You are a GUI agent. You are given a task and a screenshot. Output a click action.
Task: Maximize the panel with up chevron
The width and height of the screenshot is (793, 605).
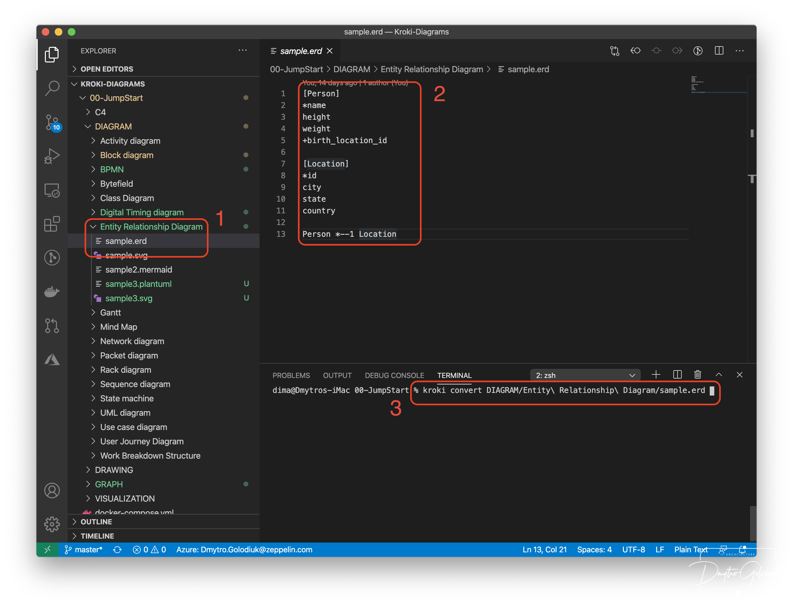(x=719, y=374)
